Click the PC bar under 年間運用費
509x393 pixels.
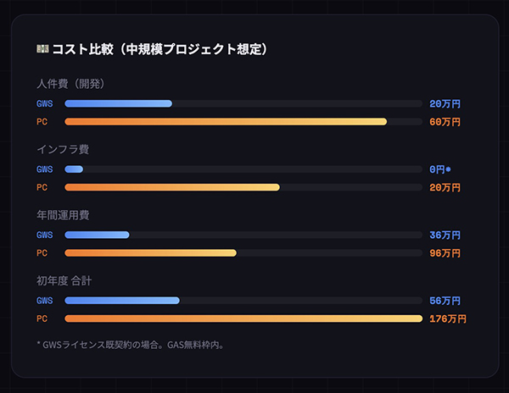(151, 253)
